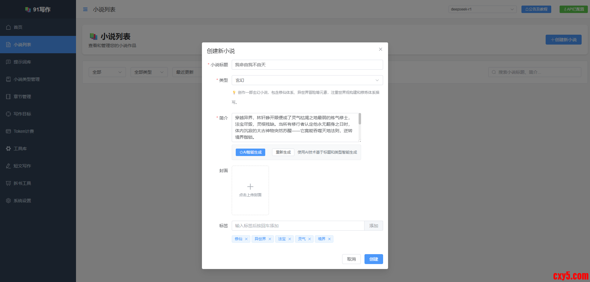Open the 类型 dropdown showing 玄幻
Viewport: 590px width, 282px height.
click(307, 80)
